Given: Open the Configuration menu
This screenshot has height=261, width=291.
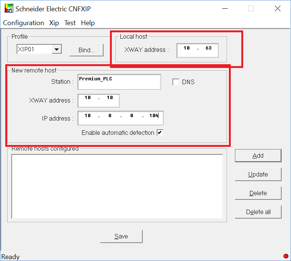Looking at the screenshot, I should coord(24,23).
